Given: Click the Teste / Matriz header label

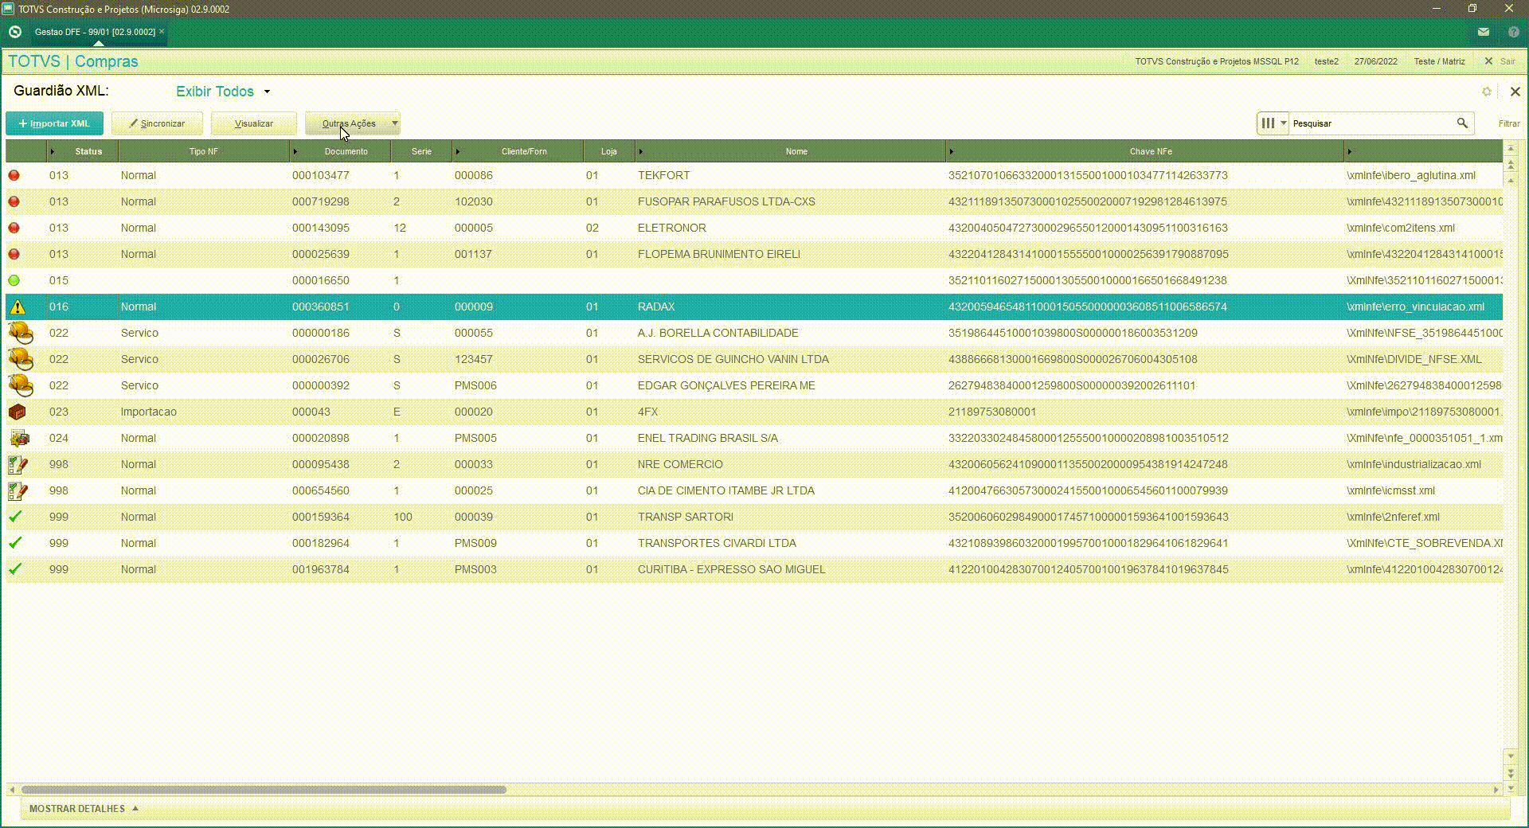Looking at the screenshot, I should pos(1439,61).
